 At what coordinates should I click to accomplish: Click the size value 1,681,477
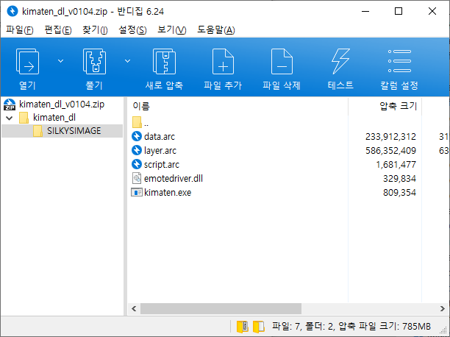pos(396,165)
